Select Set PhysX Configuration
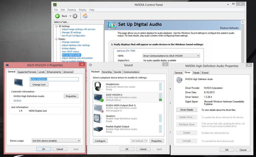The height and width of the screenshot is (157, 256). coord(74,36)
